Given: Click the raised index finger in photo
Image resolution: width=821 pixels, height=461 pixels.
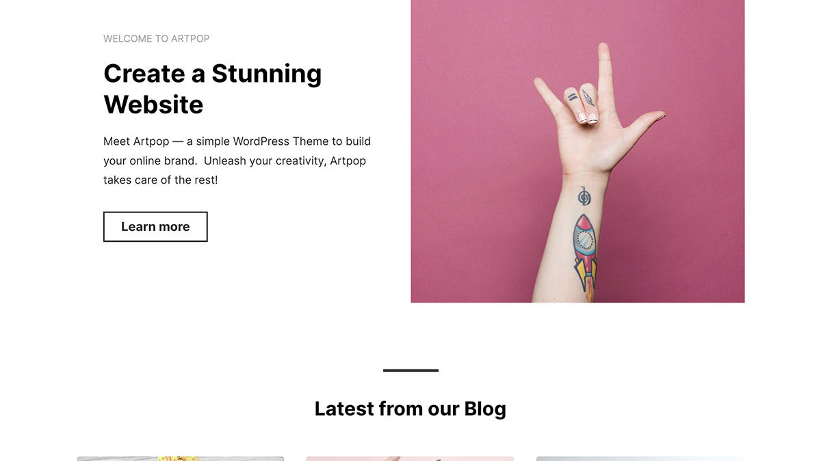Looking at the screenshot, I should [x=604, y=75].
